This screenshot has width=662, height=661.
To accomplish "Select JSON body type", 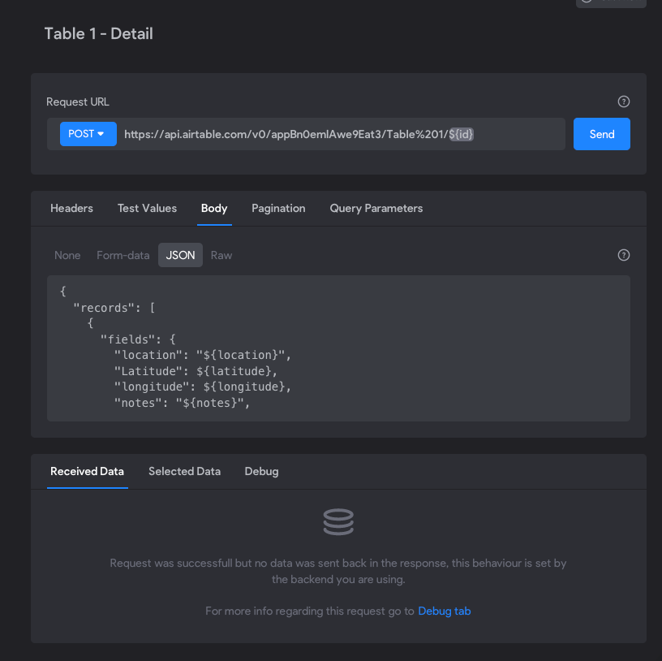I will point(180,255).
